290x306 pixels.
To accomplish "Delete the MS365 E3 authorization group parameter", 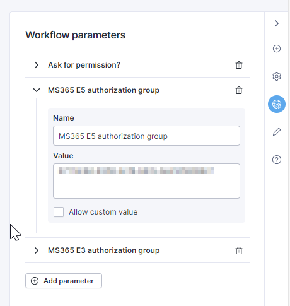I will (x=239, y=250).
